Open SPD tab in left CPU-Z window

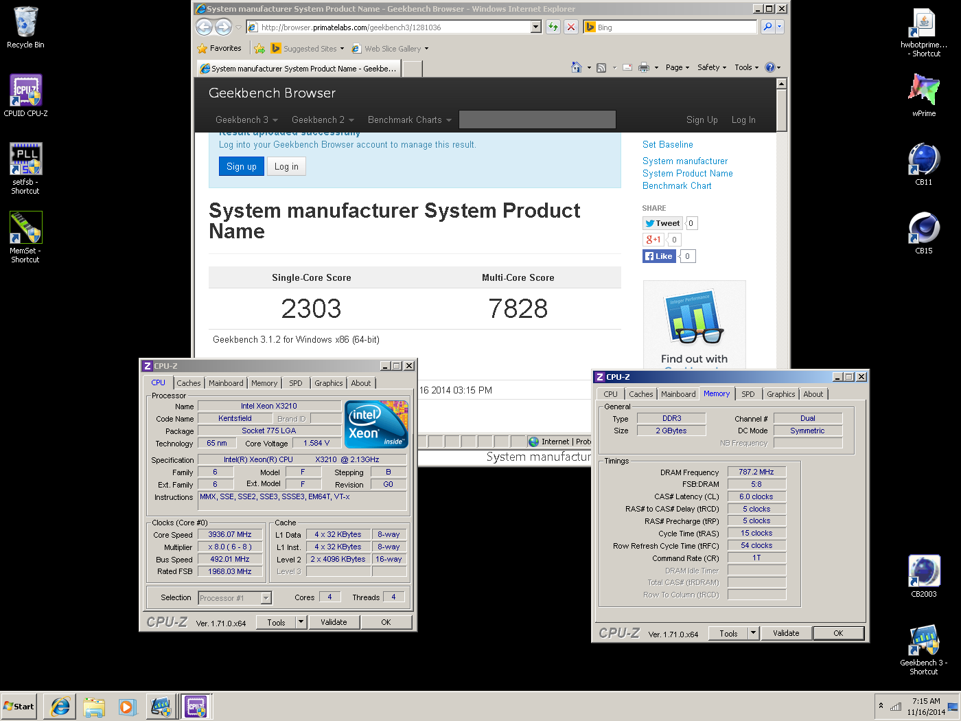[296, 383]
